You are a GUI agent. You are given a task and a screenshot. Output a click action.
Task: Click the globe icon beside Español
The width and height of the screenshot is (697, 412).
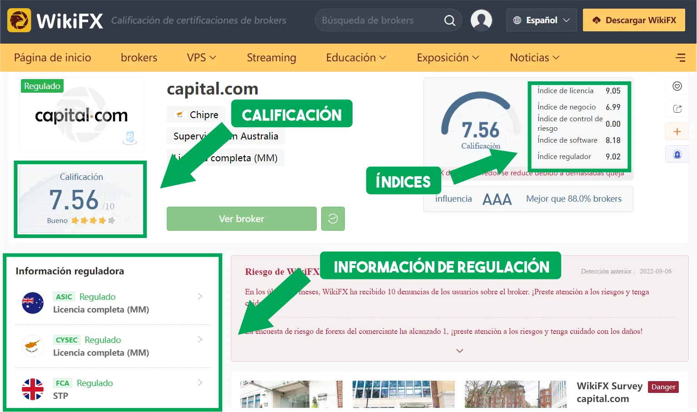(x=517, y=20)
